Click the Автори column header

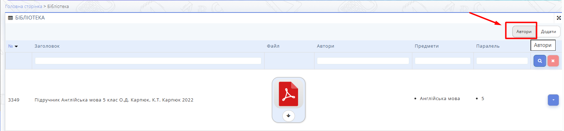pyautogui.click(x=326, y=46)
